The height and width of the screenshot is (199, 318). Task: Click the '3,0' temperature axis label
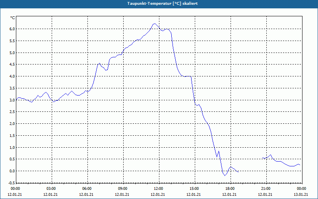[x=12, y=100]
